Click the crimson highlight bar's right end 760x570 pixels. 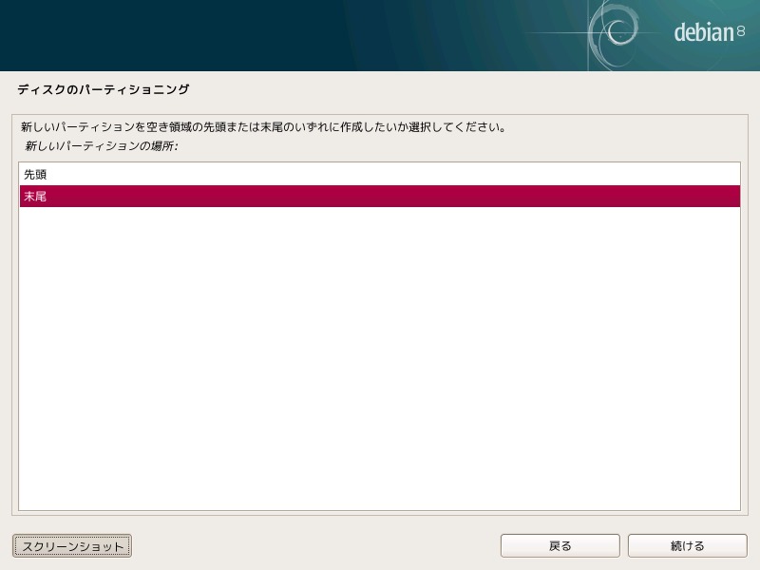pos(727,197)
